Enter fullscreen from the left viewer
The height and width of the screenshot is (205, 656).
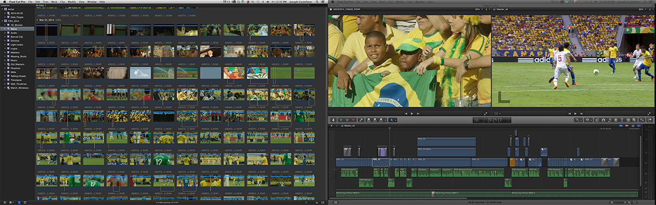click(x=485, y=114)
